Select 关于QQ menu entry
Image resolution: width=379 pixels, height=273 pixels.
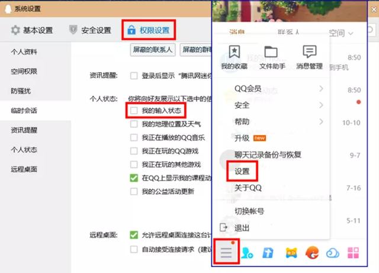tap(248, 188)
